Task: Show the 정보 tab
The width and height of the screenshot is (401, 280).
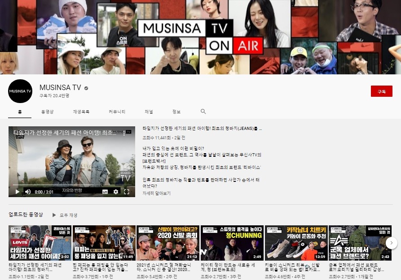Action: (176, 112)
